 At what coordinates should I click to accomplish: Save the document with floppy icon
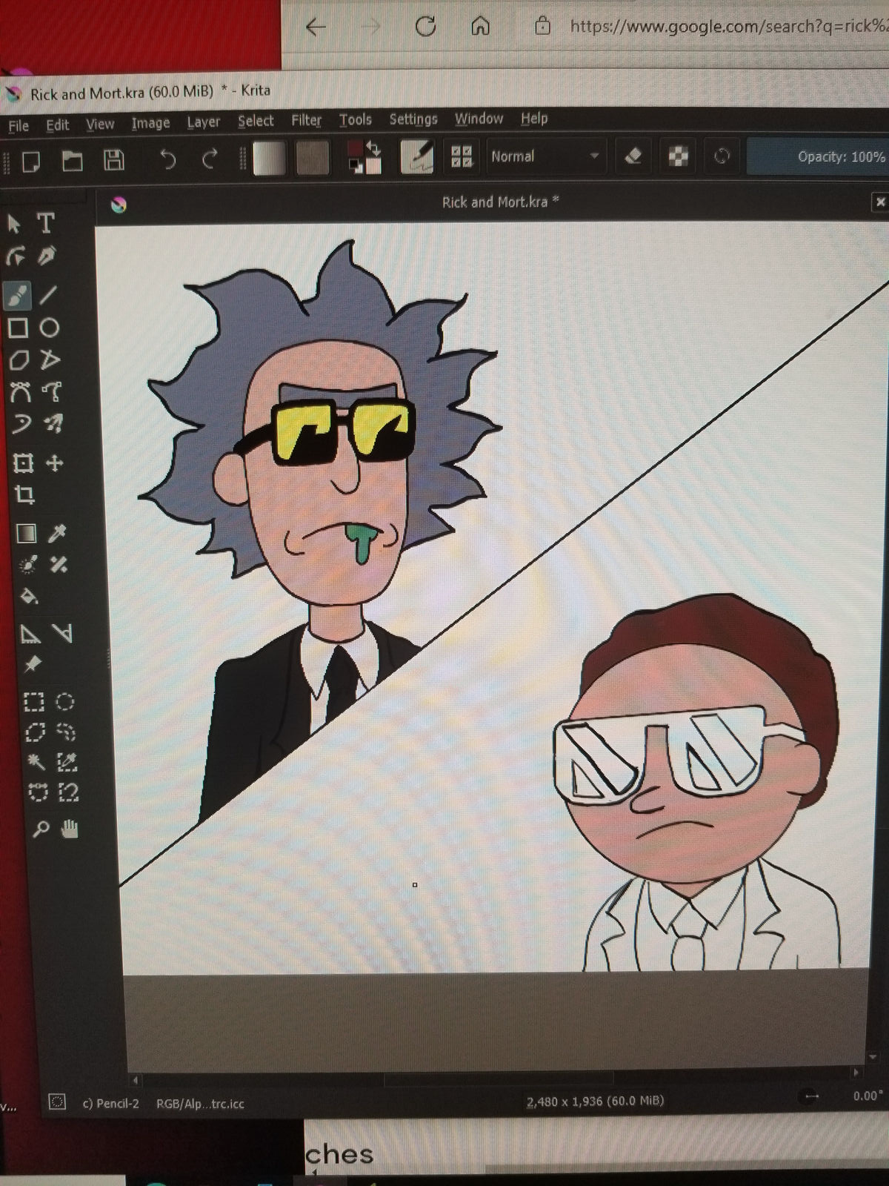(113, 160)
